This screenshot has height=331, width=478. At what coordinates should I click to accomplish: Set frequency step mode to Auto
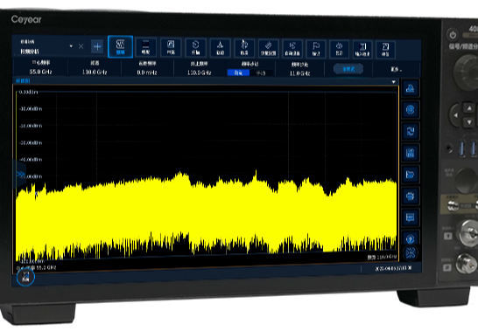[238, 72]
